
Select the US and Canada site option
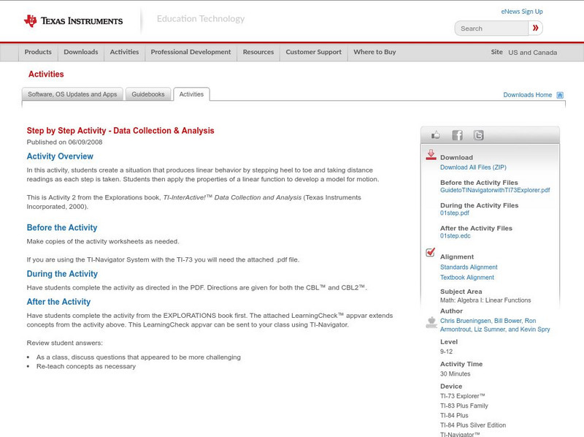(x=533, y=53)
